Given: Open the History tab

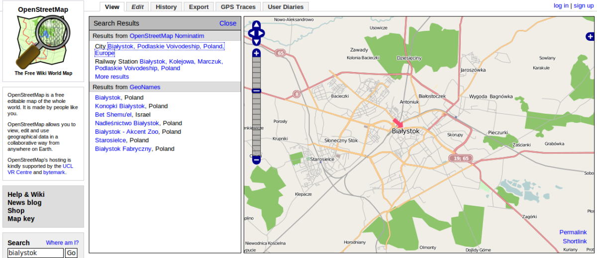Looking at the screenshot, I should pos(166,6).
